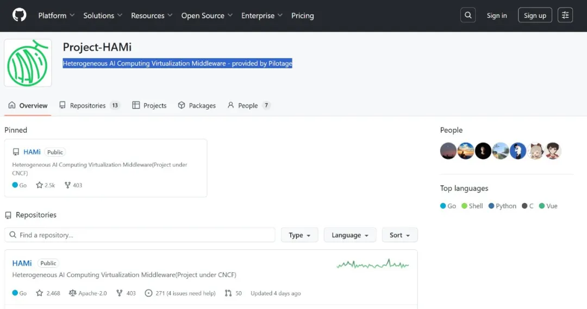Screen dimensions: 587x309
Task: Click fork count 403 on pinned HAMi
Action: click(x=73, y=185)
